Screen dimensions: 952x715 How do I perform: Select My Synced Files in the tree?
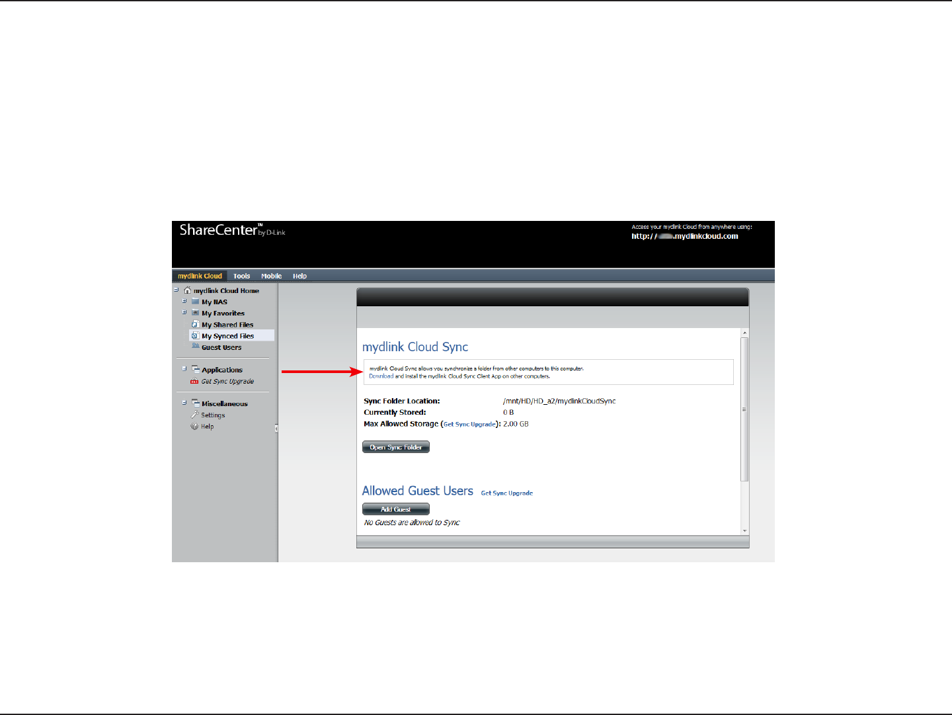pyautogui.click(x=227, y=336)
